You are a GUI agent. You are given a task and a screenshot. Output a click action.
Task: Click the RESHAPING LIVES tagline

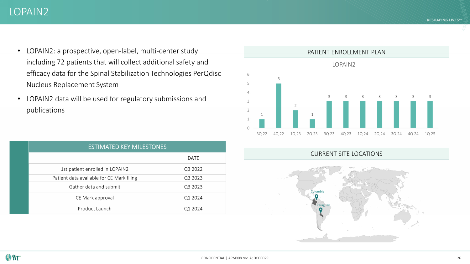tap(444, 20)
